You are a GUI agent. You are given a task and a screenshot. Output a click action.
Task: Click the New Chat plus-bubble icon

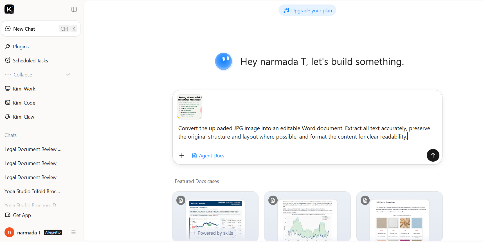8,29
